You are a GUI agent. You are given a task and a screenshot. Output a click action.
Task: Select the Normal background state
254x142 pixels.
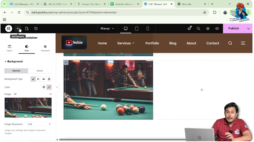16,71
